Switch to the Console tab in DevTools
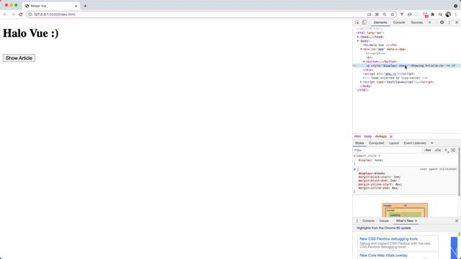461x259 pixels. 399,22
